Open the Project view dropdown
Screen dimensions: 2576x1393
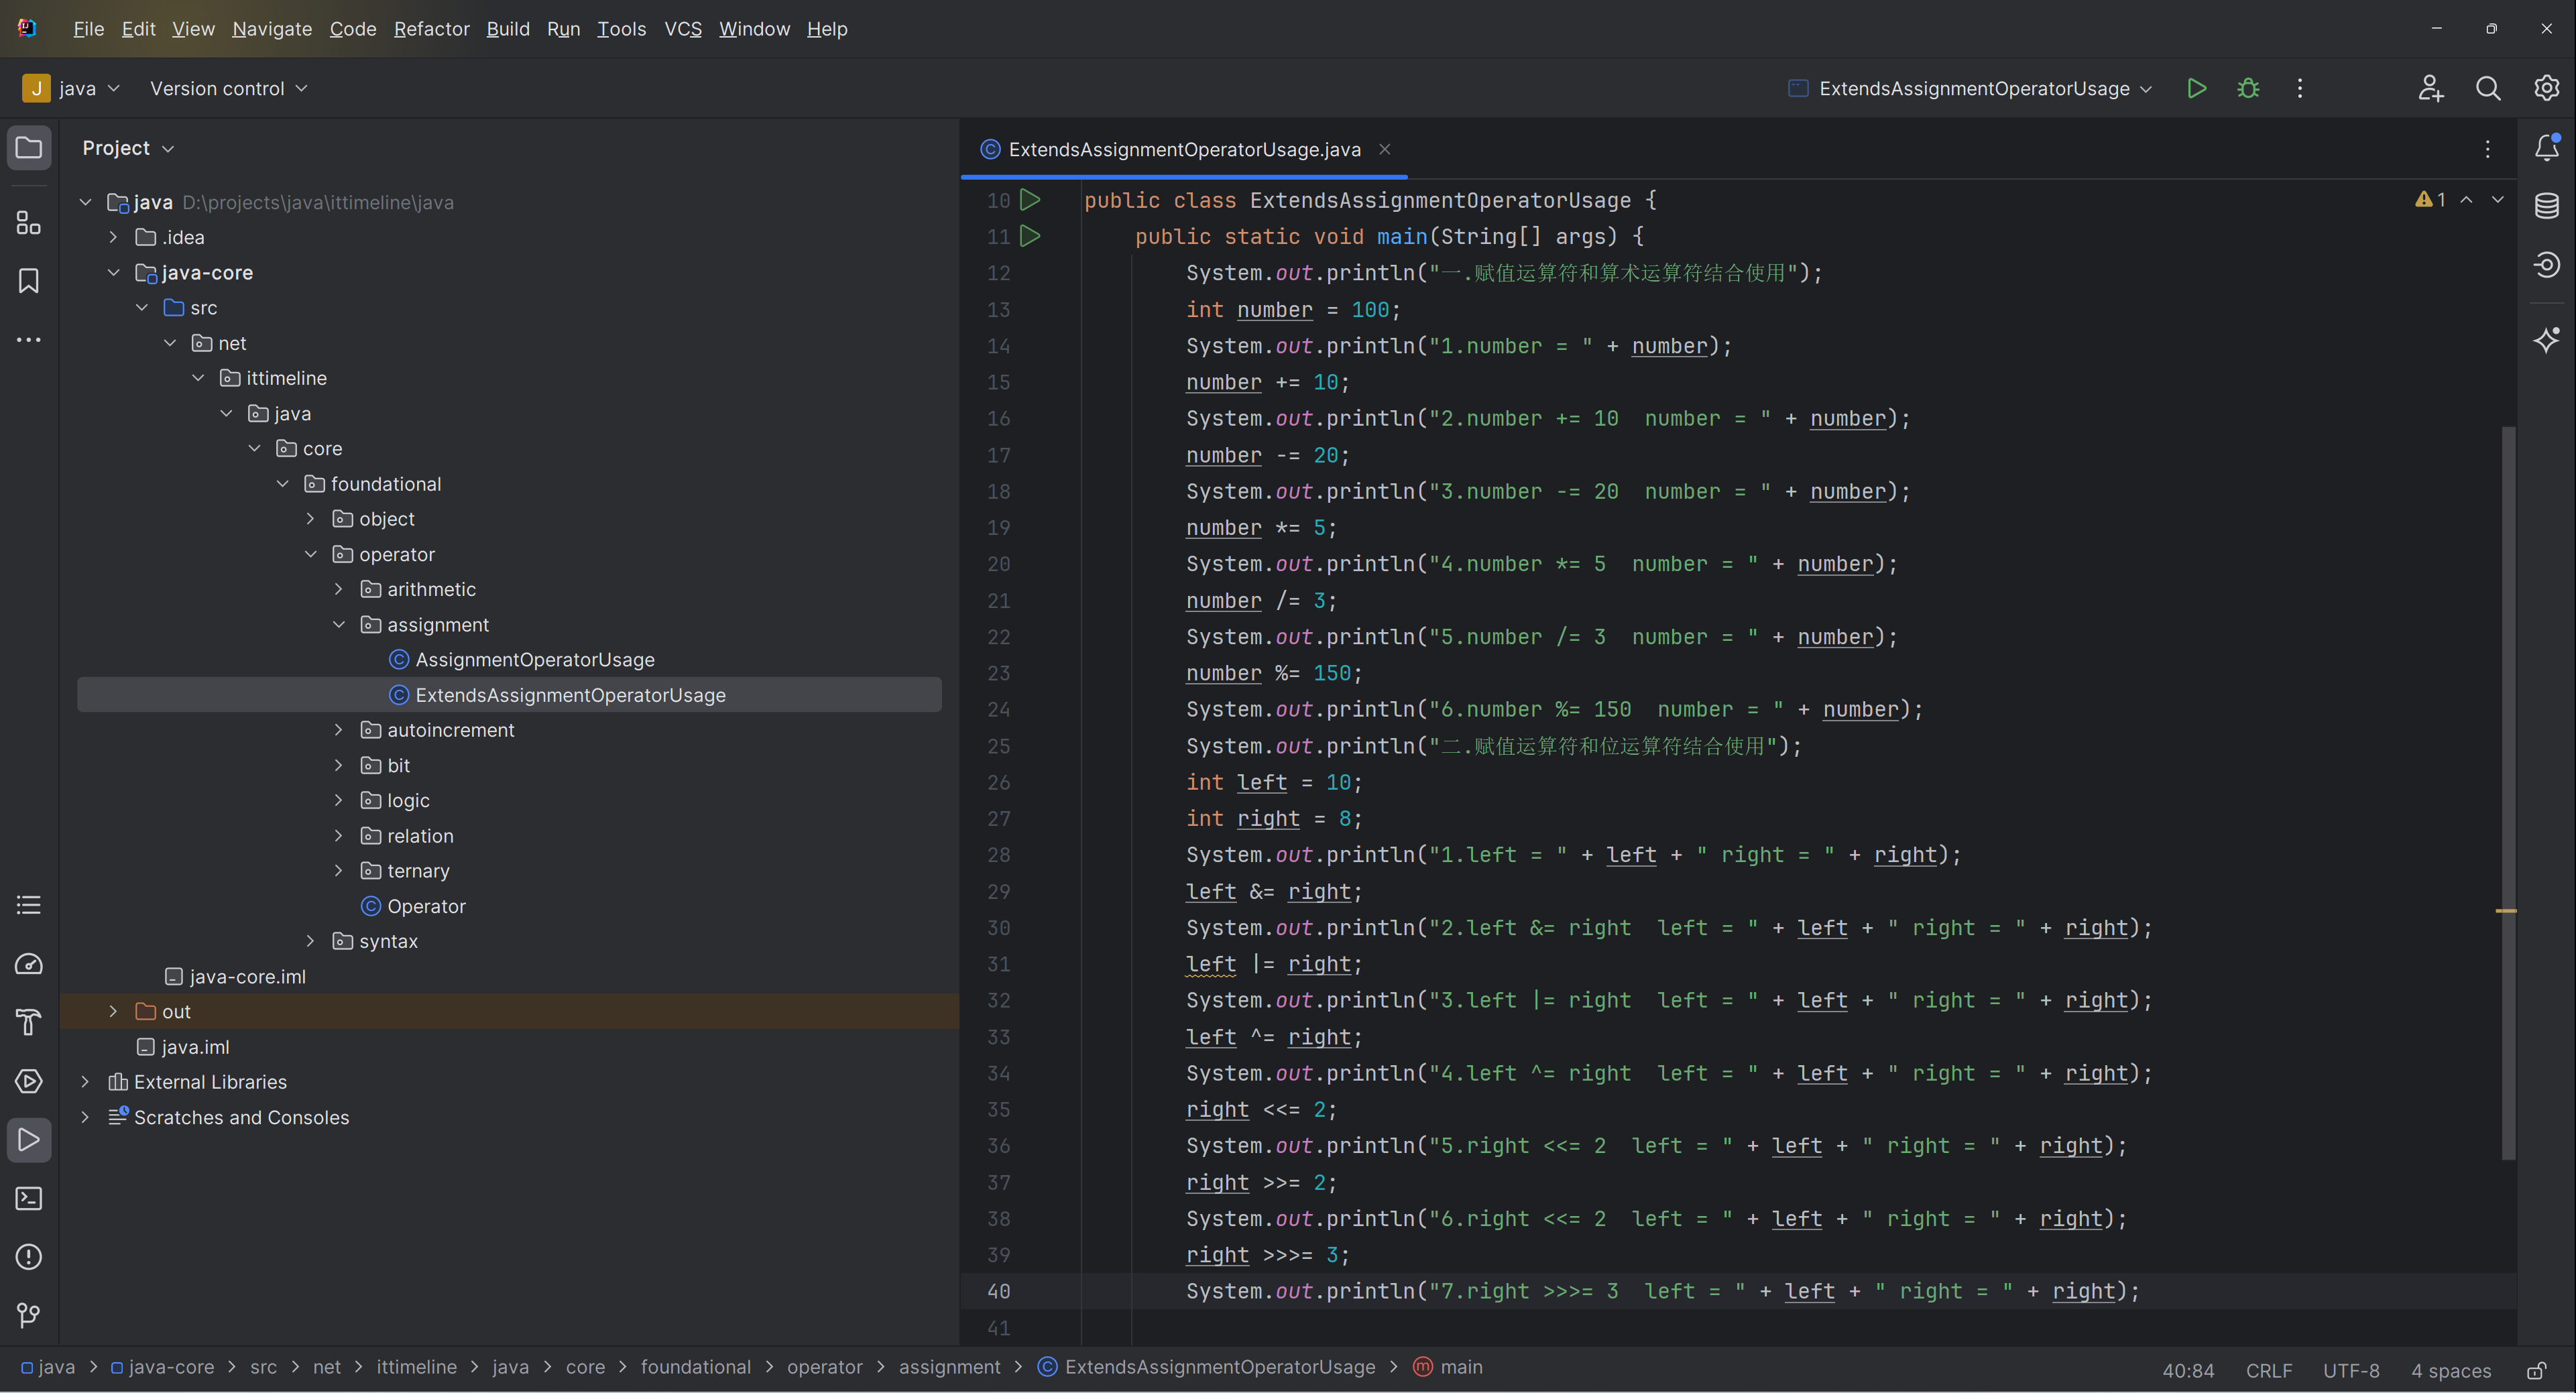pyautogui.click(x=128, y=148)
